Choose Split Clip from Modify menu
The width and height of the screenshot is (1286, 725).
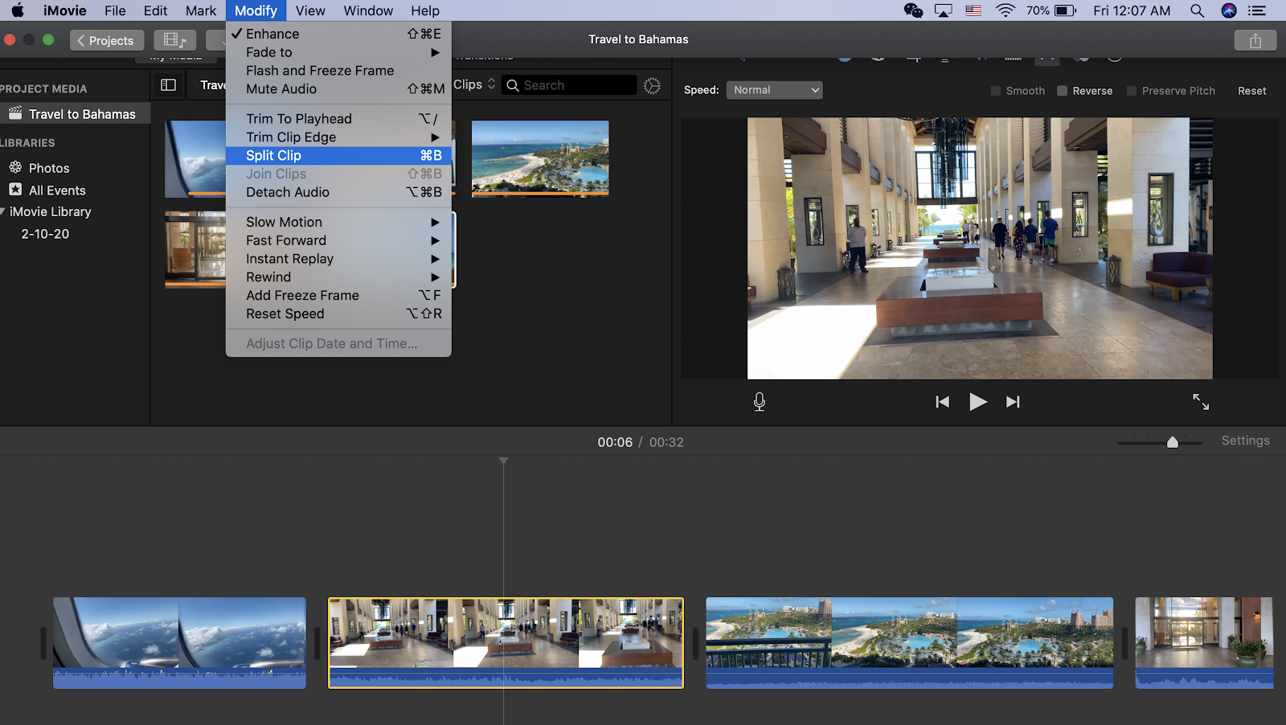338,156
